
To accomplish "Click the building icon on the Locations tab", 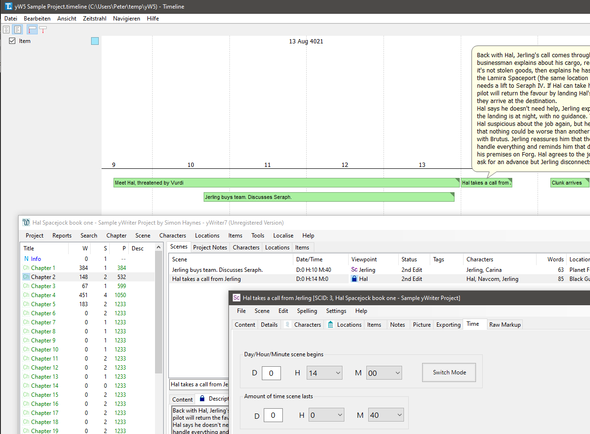I will point(331,325).
